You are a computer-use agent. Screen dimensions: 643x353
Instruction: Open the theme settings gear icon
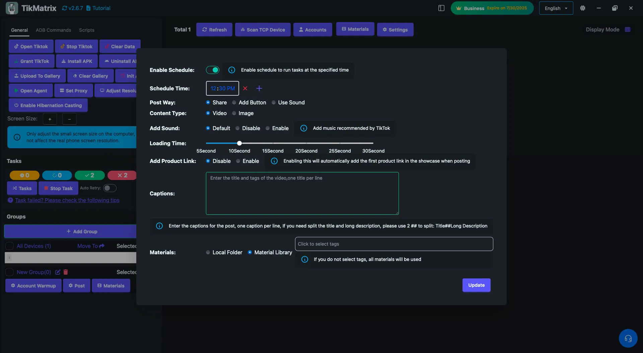tap(583, 8)
